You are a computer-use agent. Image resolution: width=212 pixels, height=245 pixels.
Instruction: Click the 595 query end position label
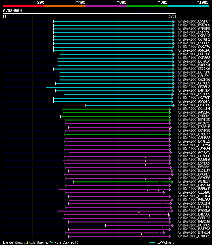tap(171, 16)
